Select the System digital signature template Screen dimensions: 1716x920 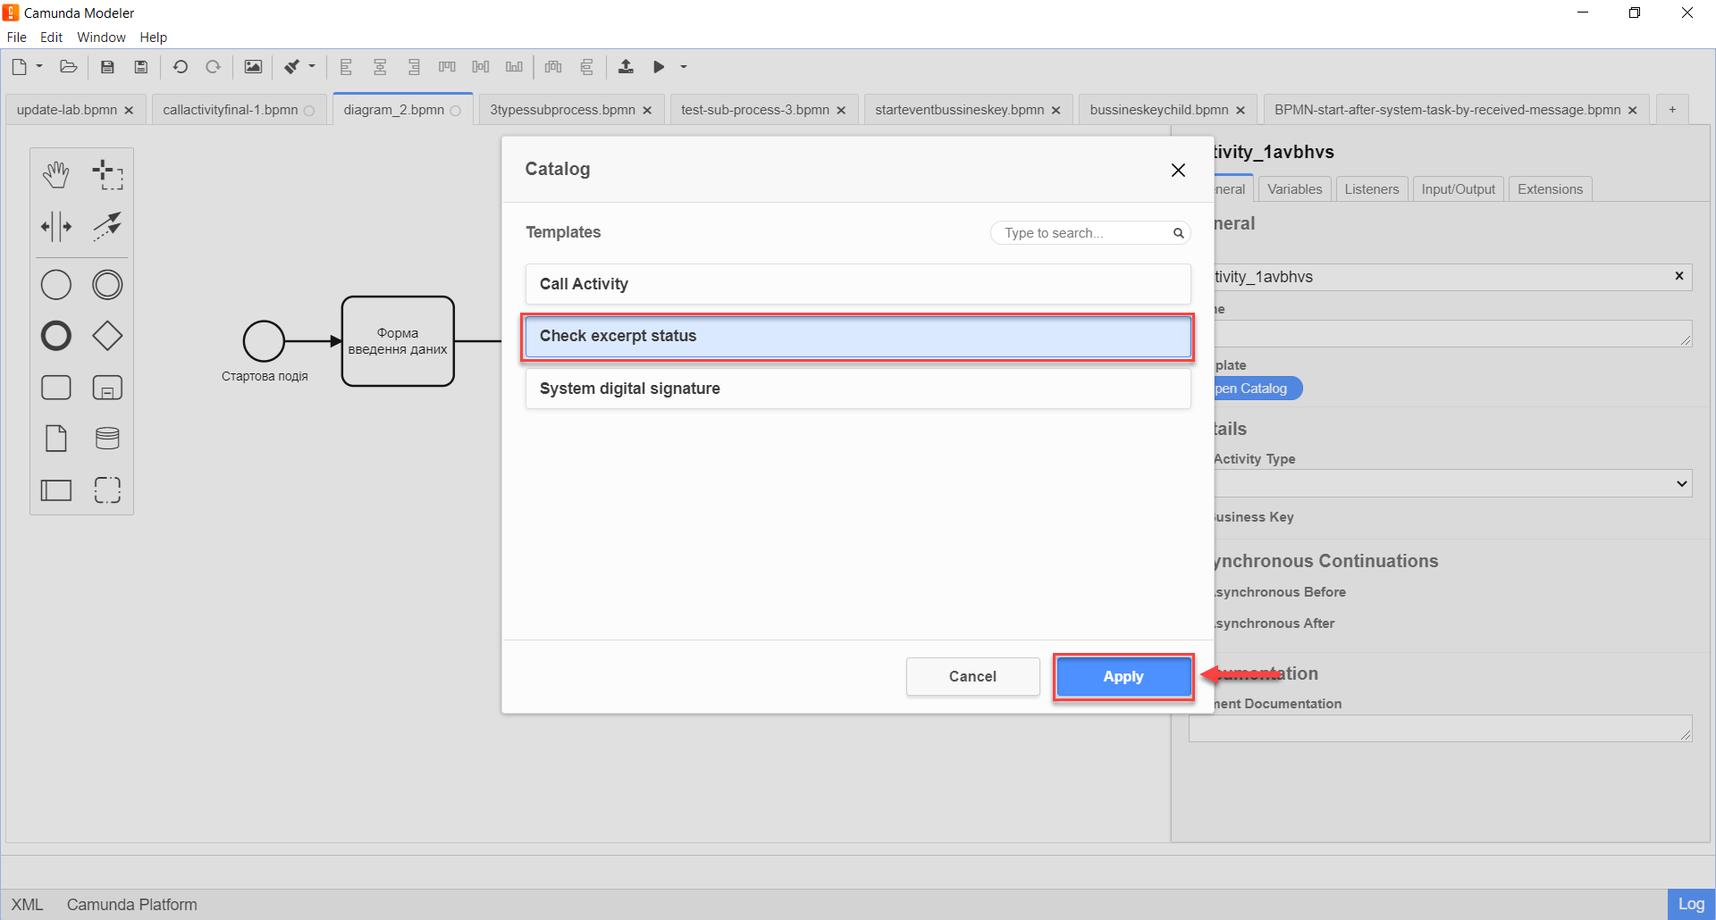coord(858,389)
